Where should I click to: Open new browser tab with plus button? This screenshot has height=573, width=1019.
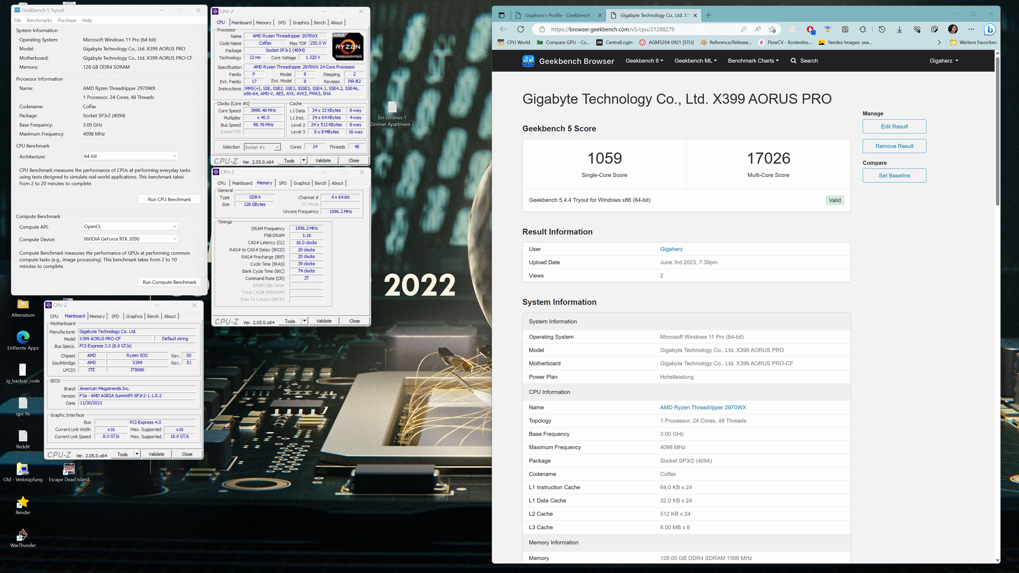tap(708, 15)
